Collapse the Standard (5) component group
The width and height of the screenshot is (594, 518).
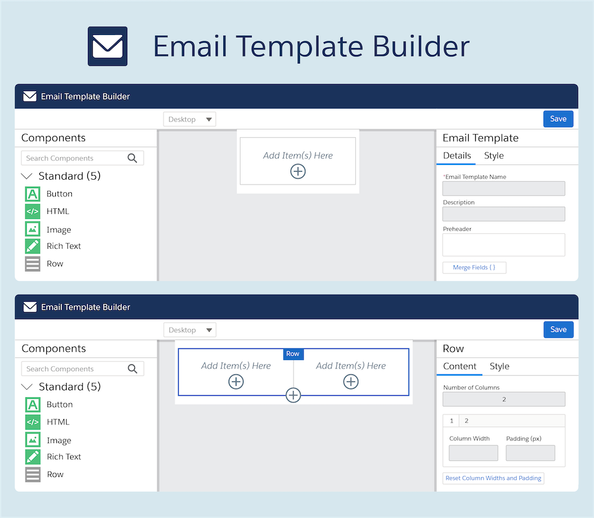pyautogui.click(x=26, y=176)
